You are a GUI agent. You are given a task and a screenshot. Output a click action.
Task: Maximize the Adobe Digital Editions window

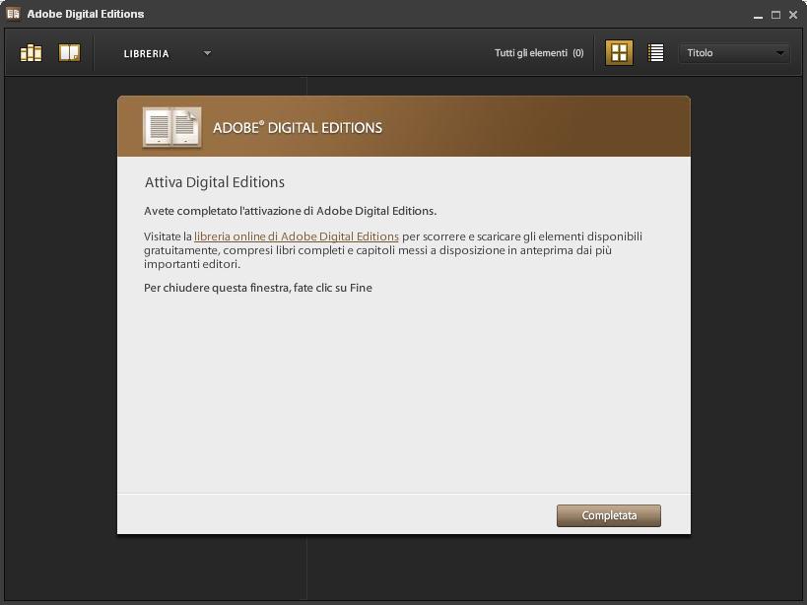[775, 15]
